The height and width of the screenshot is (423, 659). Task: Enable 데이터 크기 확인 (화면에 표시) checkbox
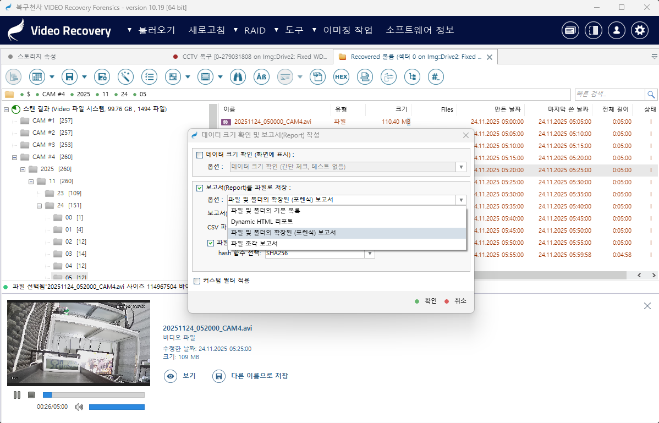pos(200,155)
